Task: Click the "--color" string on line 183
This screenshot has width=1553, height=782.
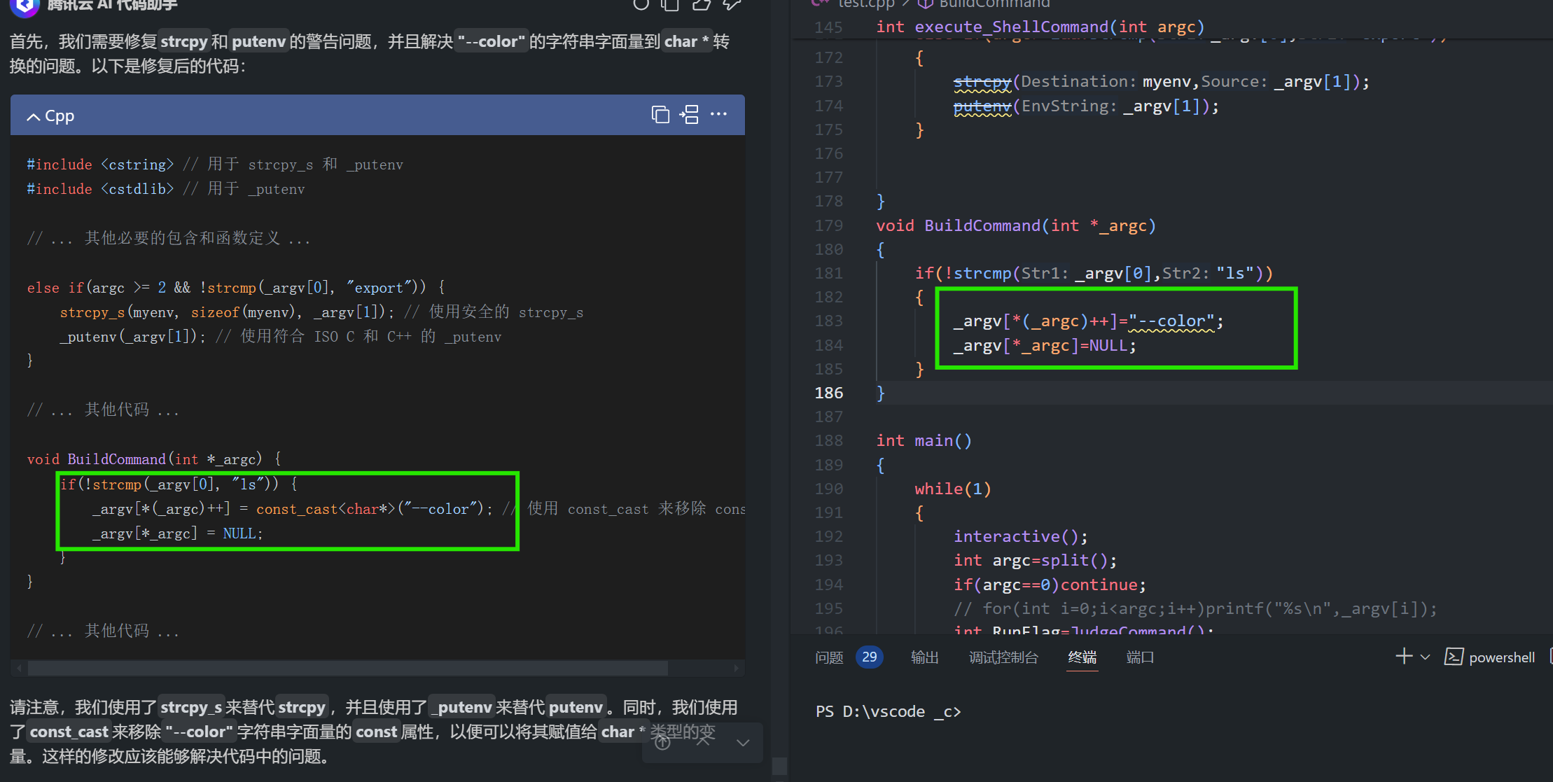Action: (1171, 321)
